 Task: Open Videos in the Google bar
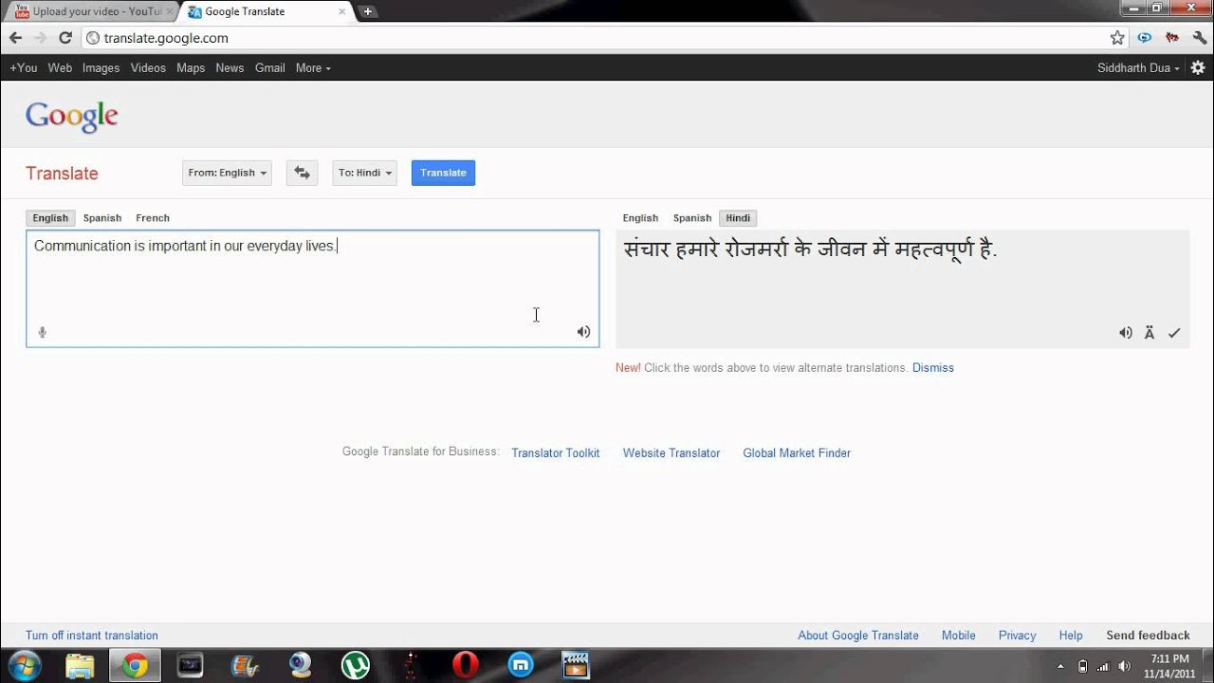tap(148, 68)
